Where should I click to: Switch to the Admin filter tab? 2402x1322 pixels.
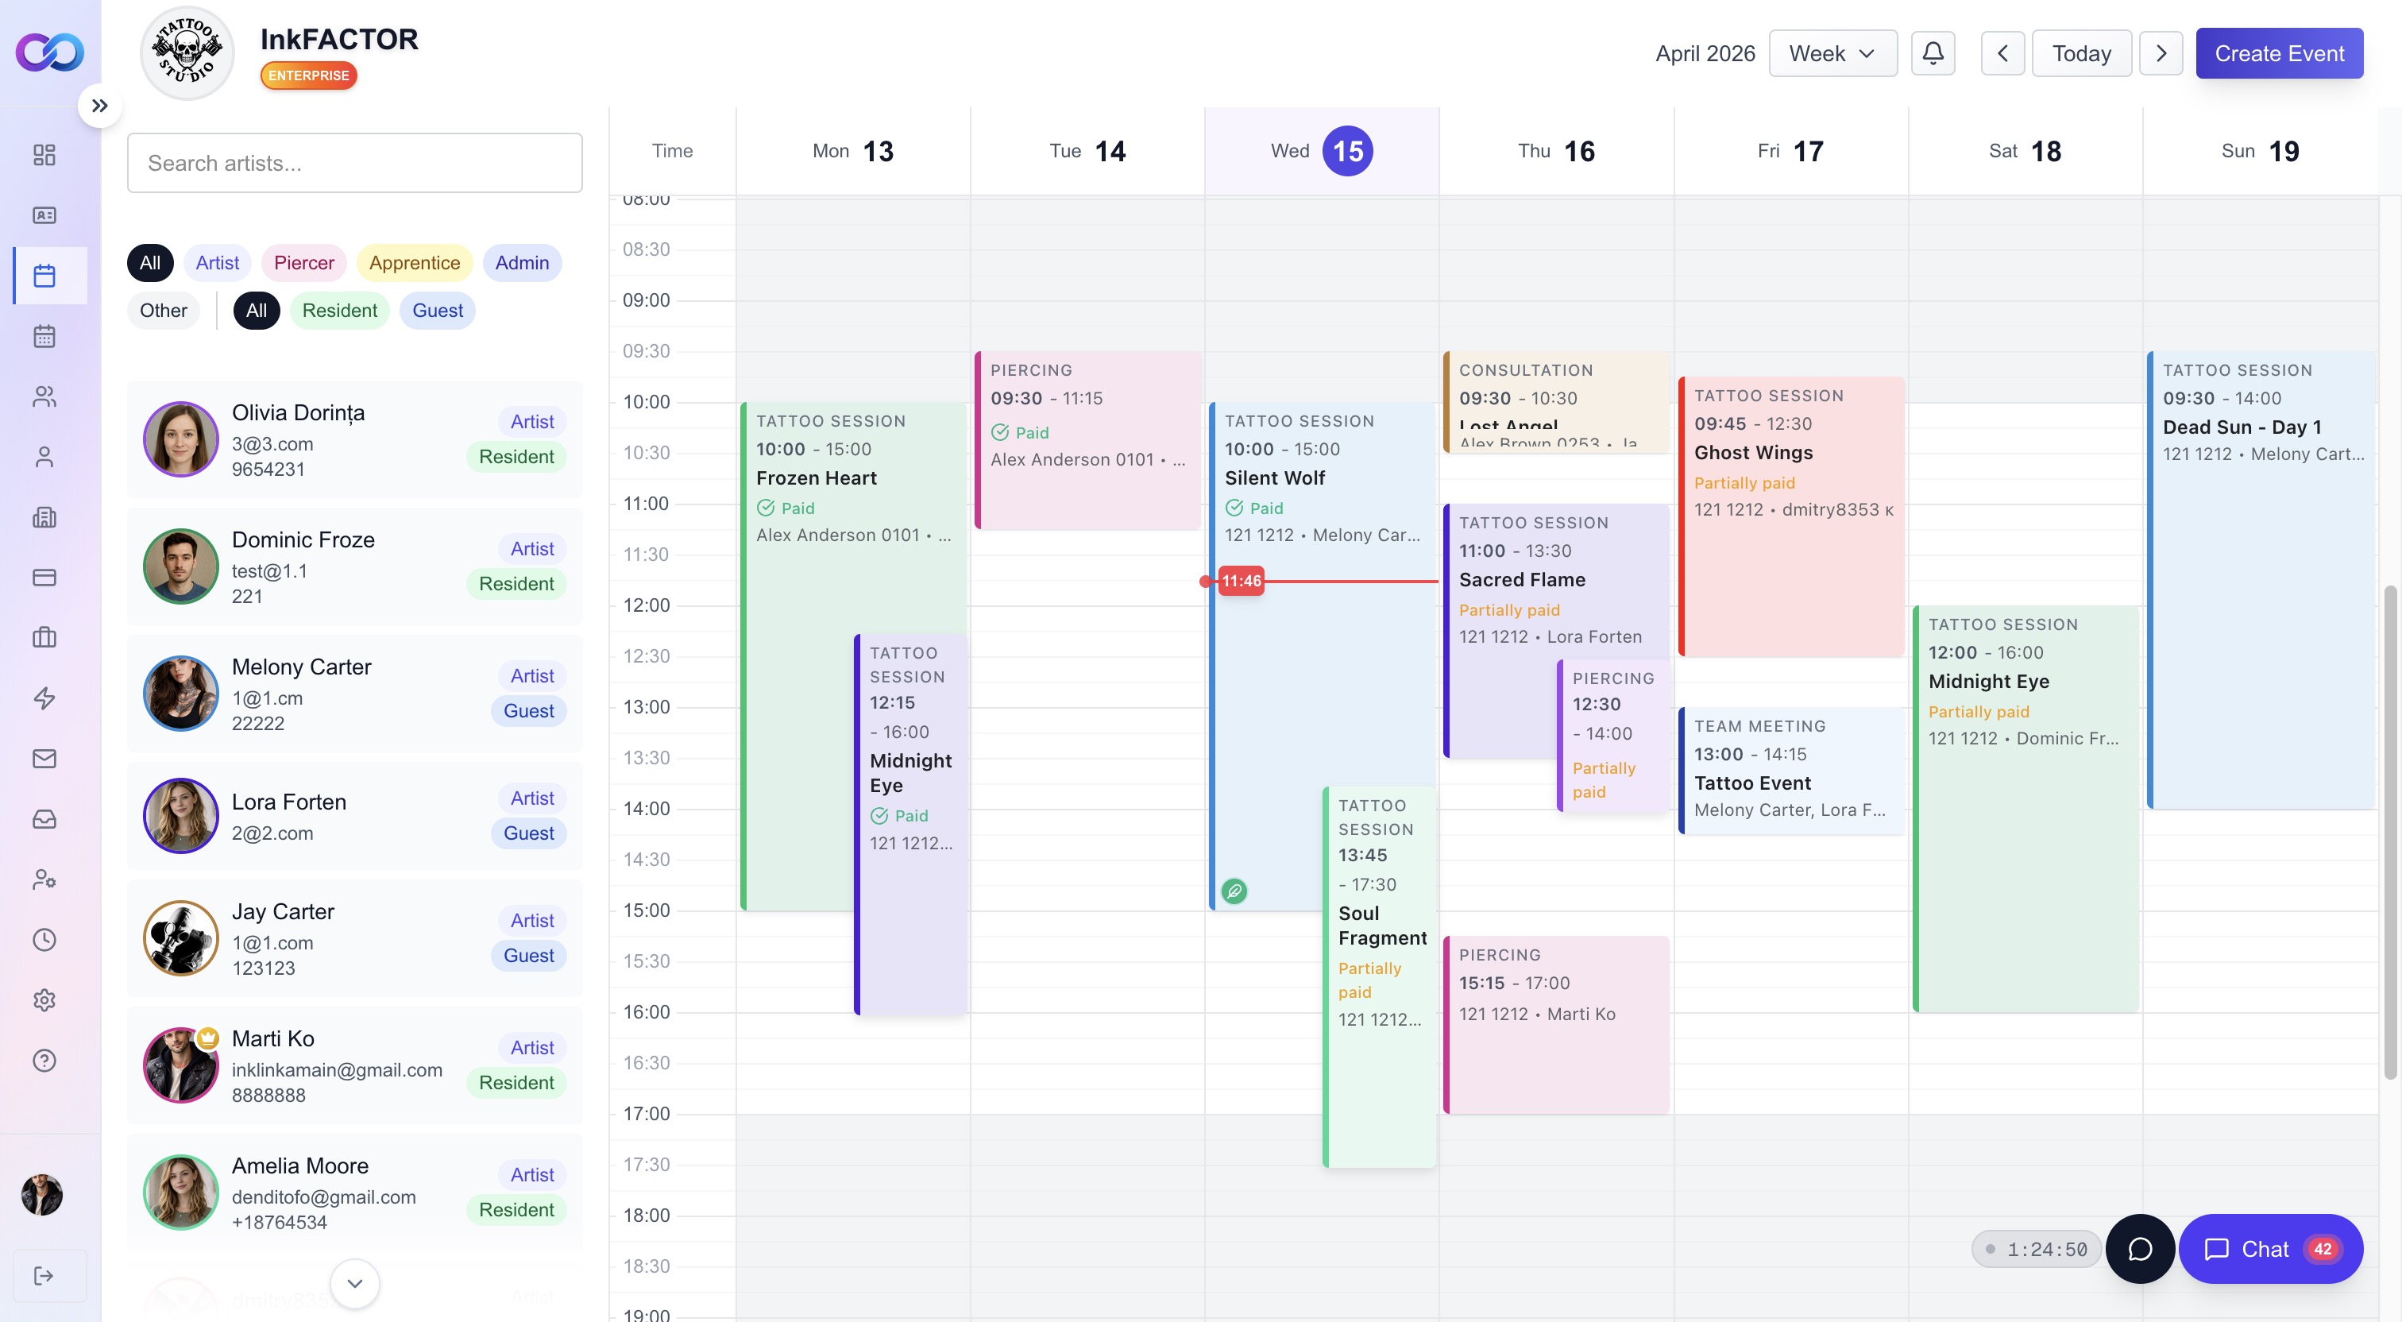coord(521,262)
